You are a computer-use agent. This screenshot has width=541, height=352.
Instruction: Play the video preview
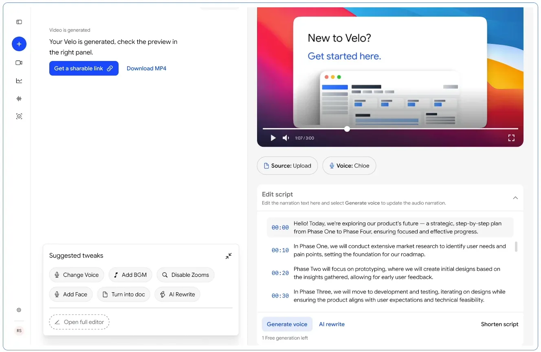click(x=273, y=138)
